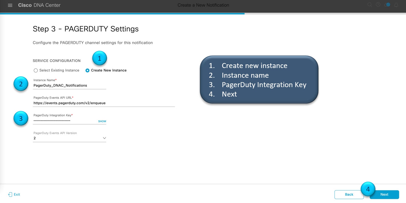
Task: Go to the next step with Next
Action: click(x=384, y=194)
